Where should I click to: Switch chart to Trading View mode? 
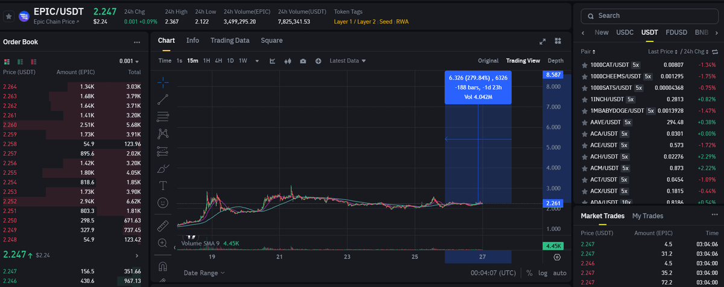523,61
